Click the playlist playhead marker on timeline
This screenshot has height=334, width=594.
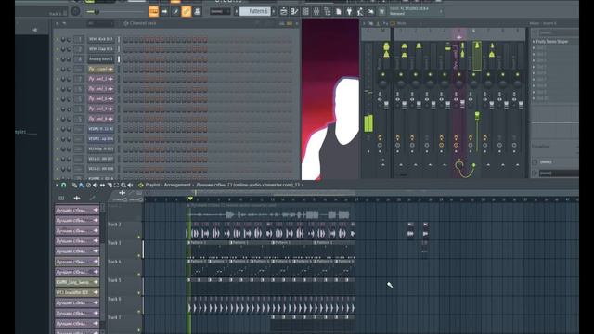(190, 199)
